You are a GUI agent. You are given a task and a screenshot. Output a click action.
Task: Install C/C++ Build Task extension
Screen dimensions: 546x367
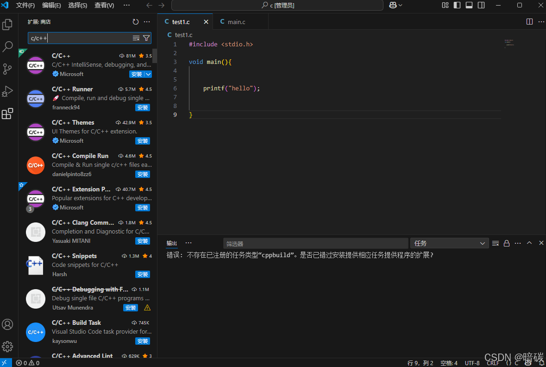143,341
